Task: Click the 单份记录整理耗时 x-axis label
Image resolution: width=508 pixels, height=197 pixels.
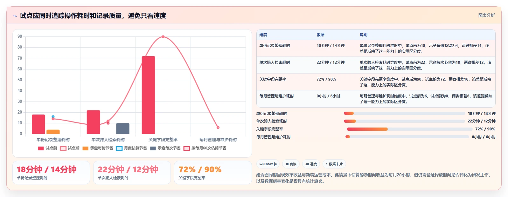Action: (53, 140)
